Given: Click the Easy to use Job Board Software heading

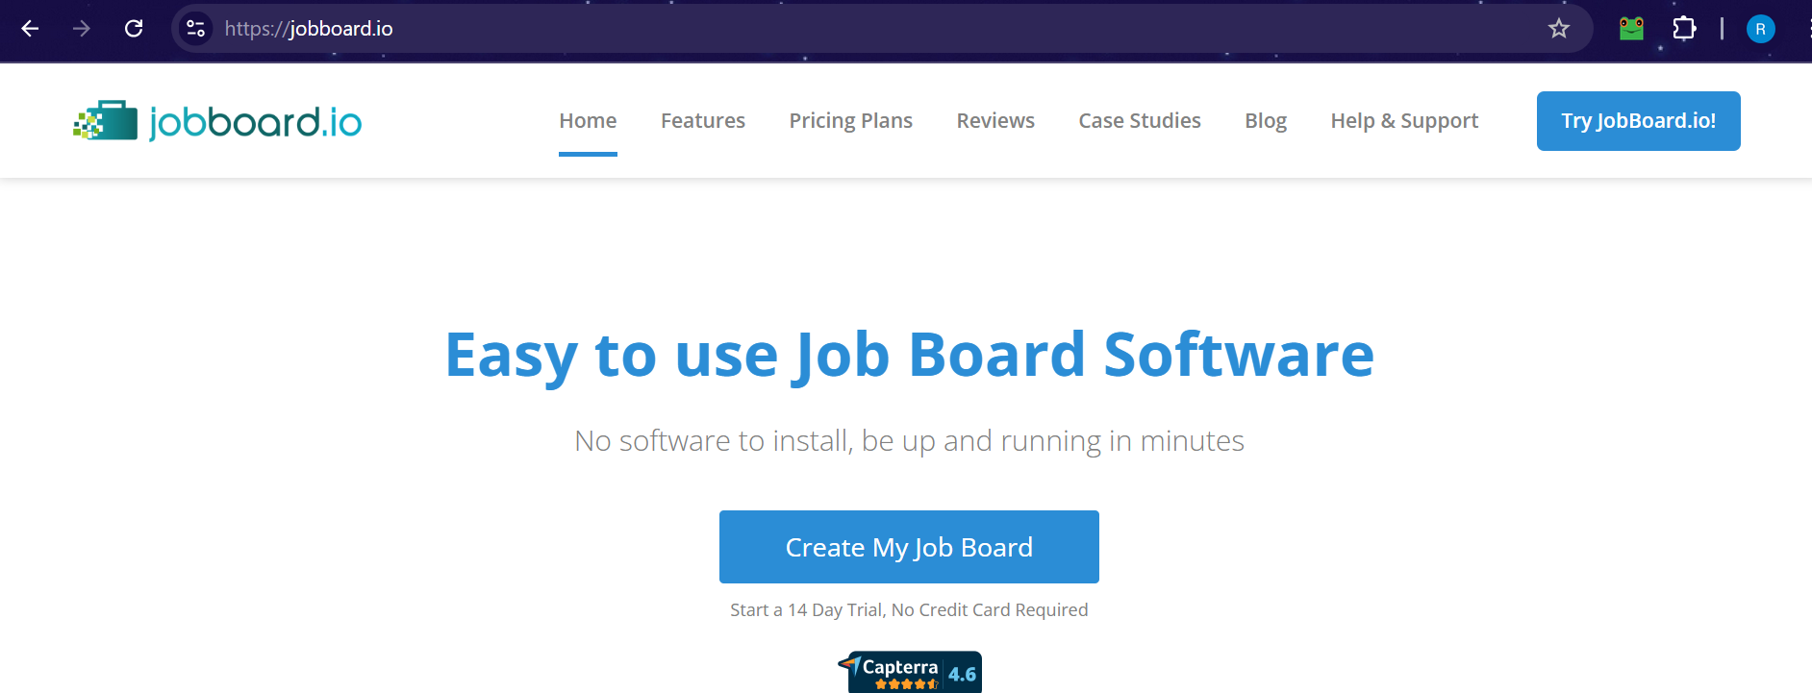Looking at the screenshot, I should 909,355.
